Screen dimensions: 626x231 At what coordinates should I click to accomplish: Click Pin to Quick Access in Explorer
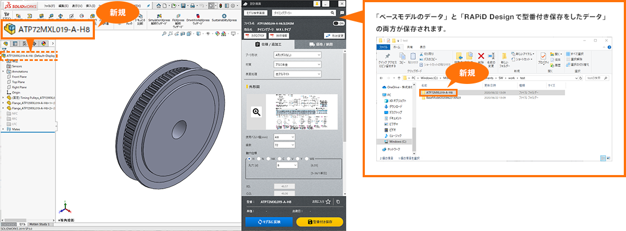[387, 60]
